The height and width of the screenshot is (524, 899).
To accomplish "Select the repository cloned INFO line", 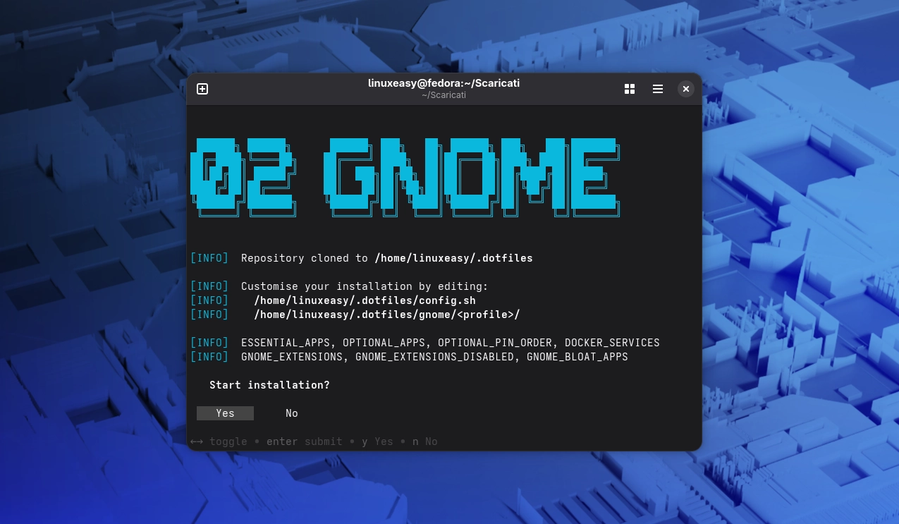I will tap(361, 258).
